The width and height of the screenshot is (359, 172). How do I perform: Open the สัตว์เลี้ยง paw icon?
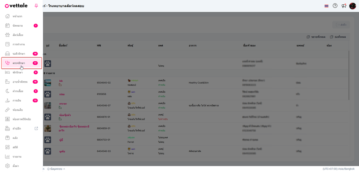7,35
